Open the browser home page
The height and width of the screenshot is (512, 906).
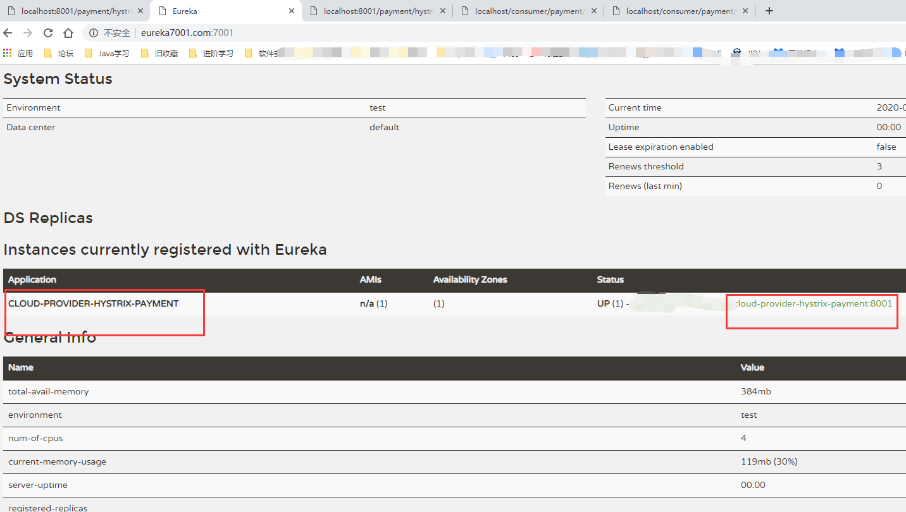point(68,33)
